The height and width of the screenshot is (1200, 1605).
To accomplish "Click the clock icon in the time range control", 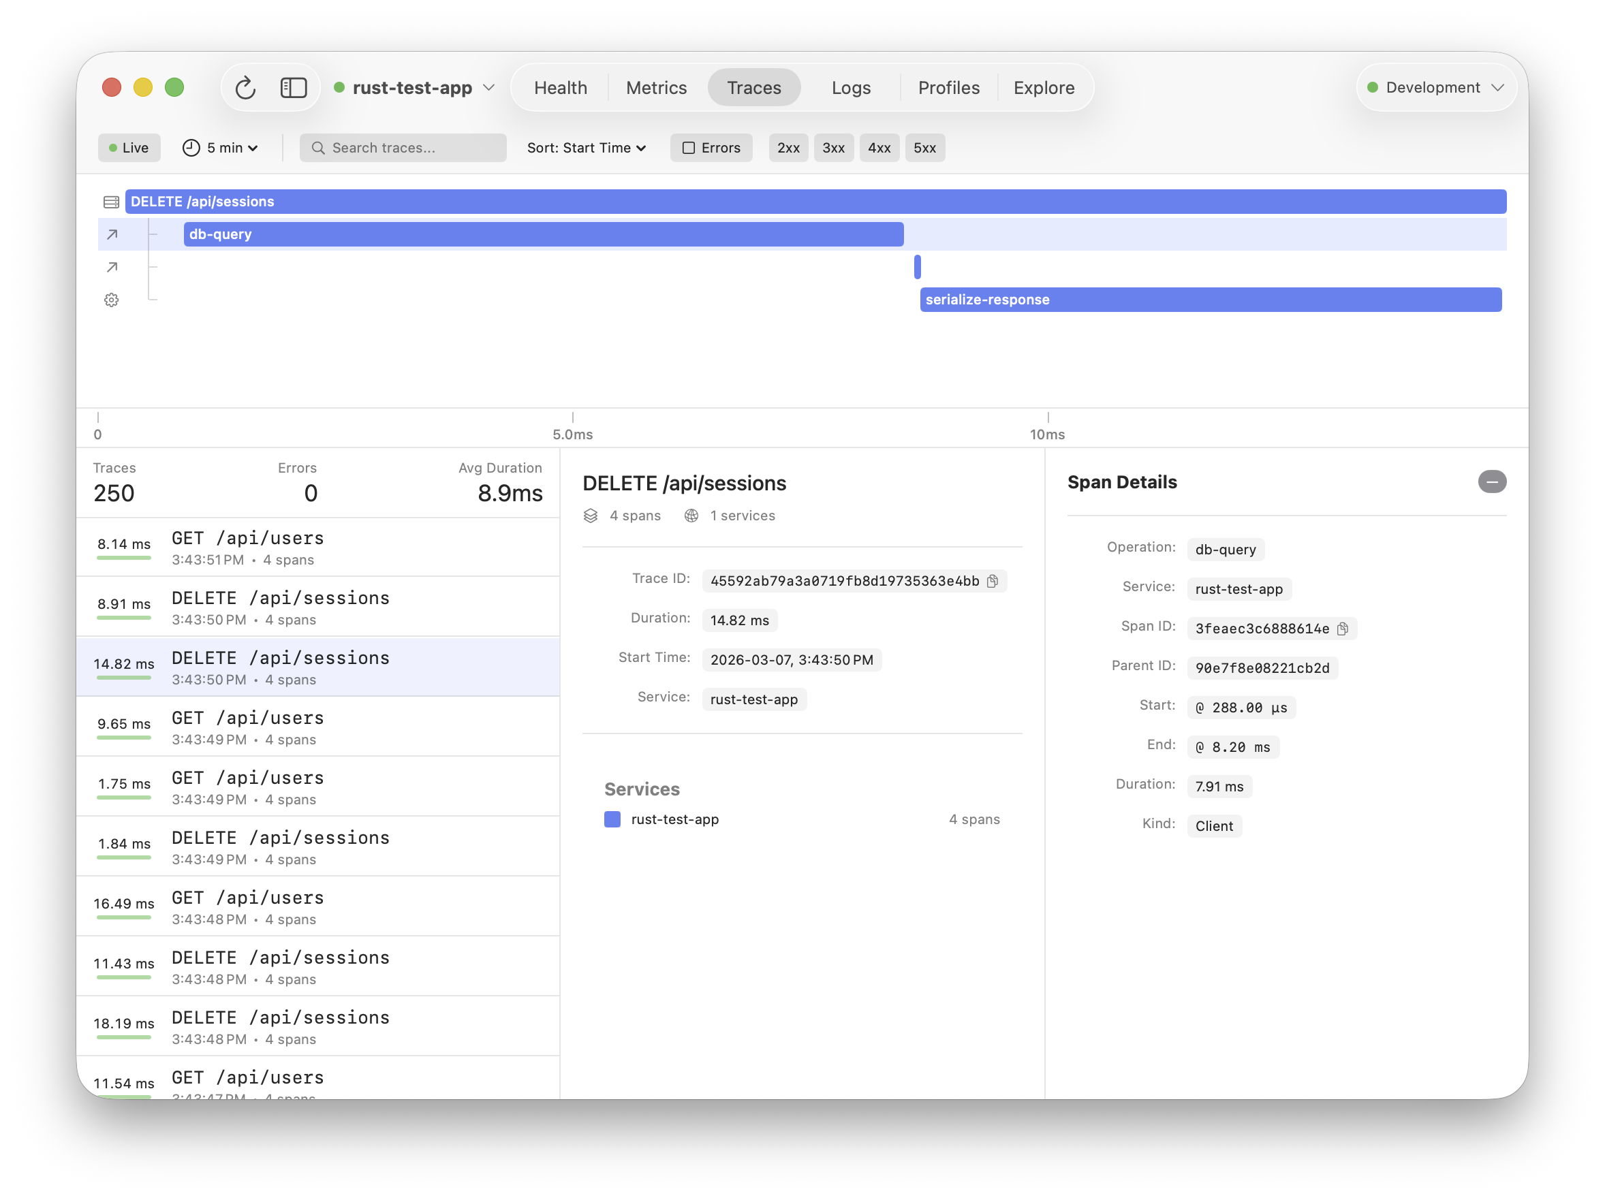I will (191, 148).
